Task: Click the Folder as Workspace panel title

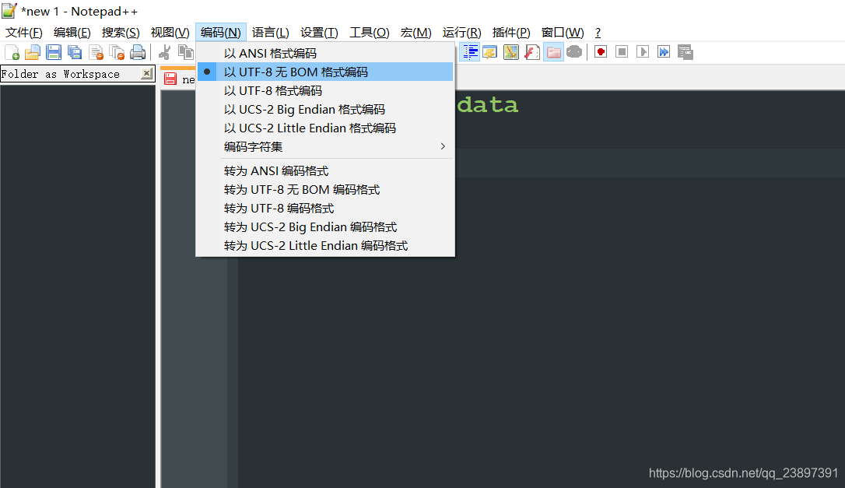Action: [61, 74]
